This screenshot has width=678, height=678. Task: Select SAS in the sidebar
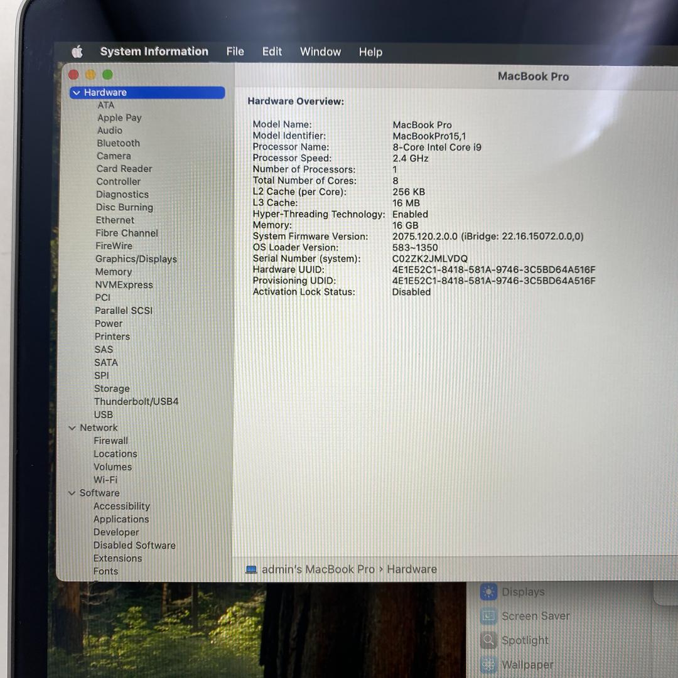tap(104, 350)
